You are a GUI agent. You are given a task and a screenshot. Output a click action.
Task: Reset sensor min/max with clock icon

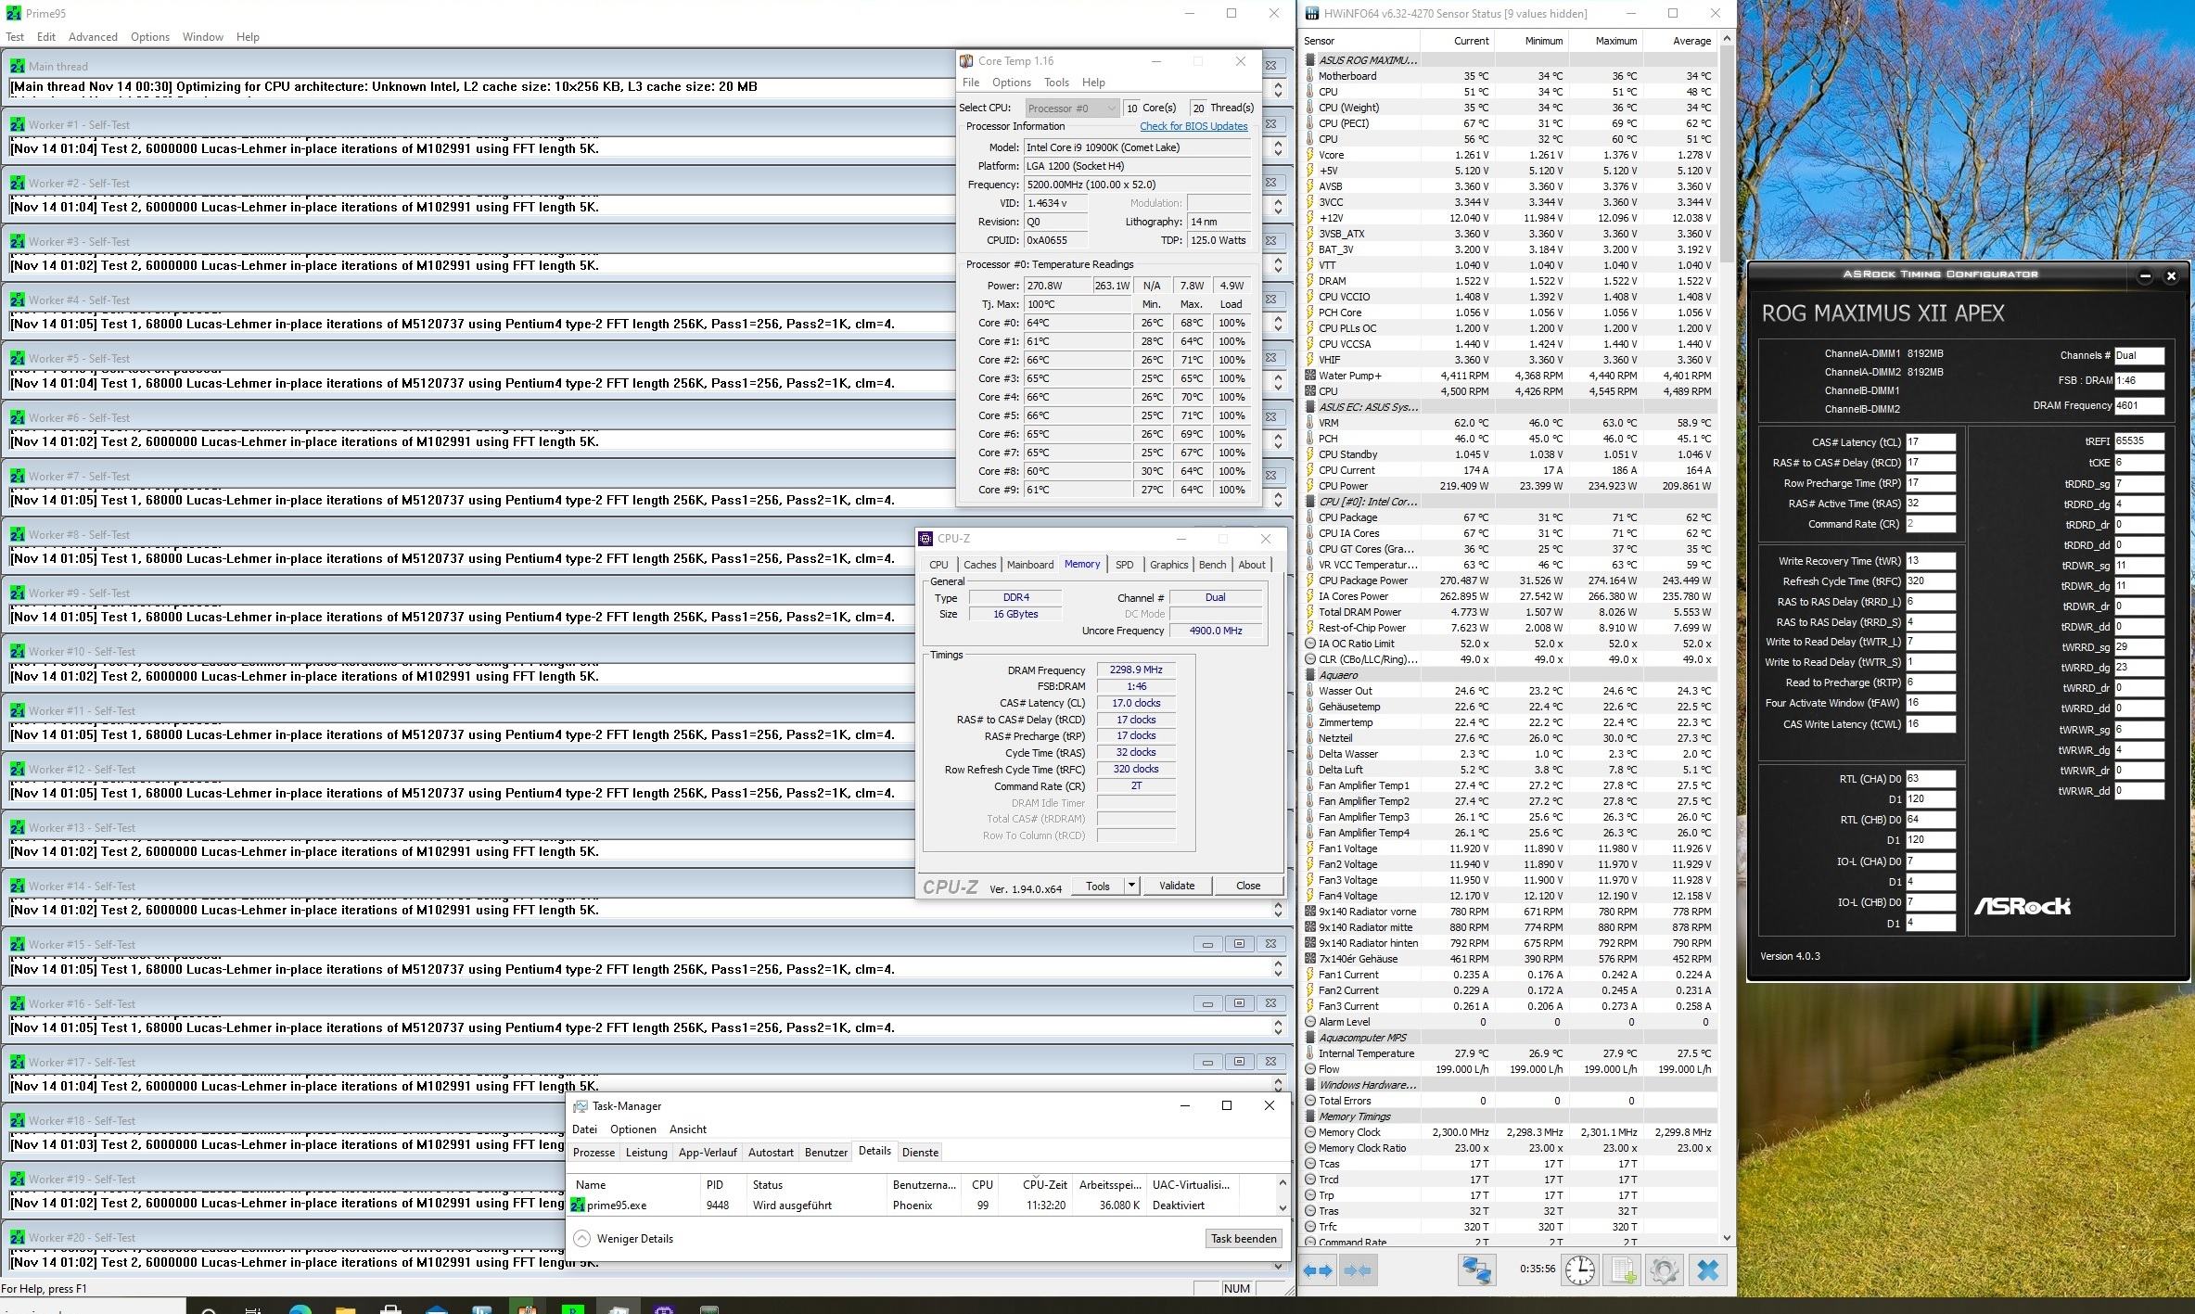click(x=1580, y=1270)
